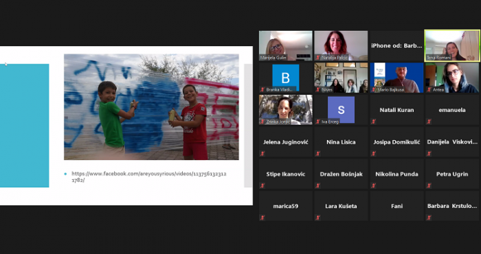
Task: Click the muted mic icon on marica59's tile
Action: [262, 218]
